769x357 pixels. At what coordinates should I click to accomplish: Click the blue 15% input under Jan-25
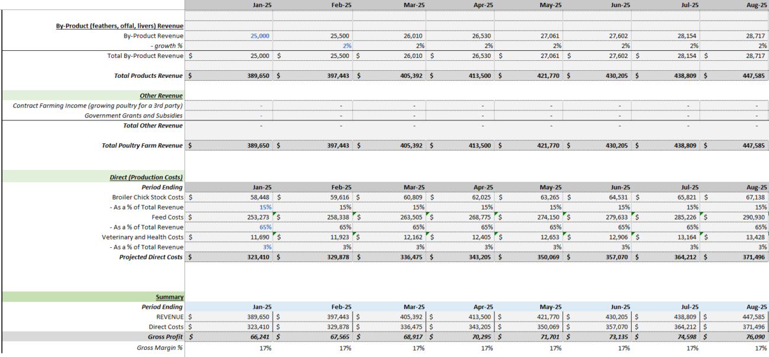(x=265, y=207)
